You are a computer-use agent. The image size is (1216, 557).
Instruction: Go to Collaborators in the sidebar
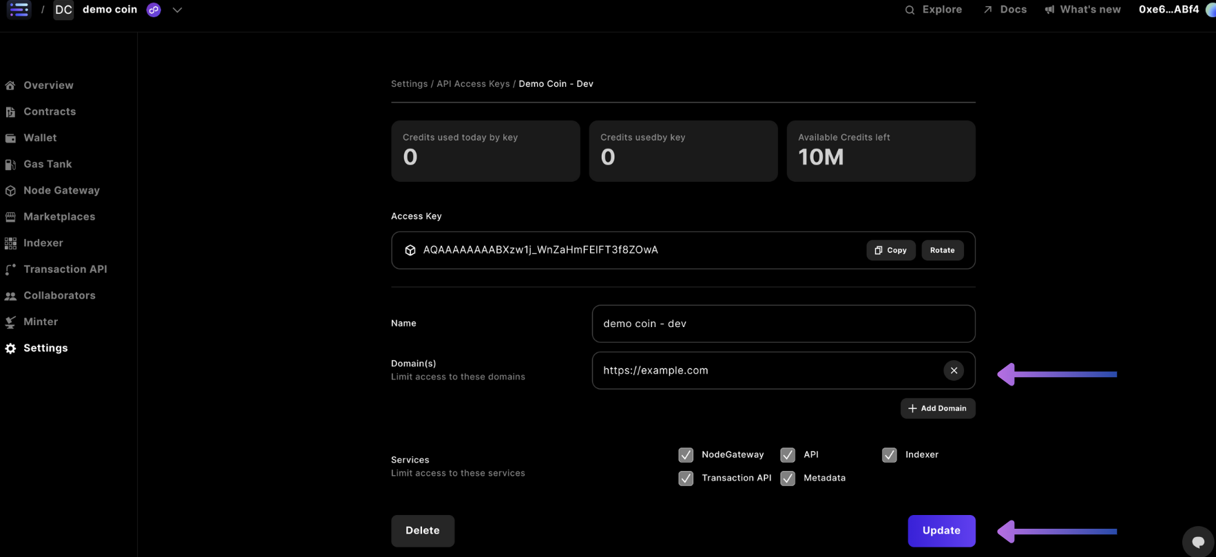point(59,295)
